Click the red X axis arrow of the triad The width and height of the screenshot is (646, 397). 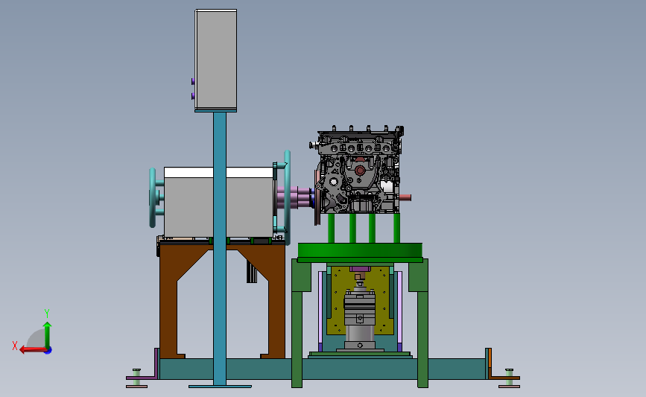32,350
